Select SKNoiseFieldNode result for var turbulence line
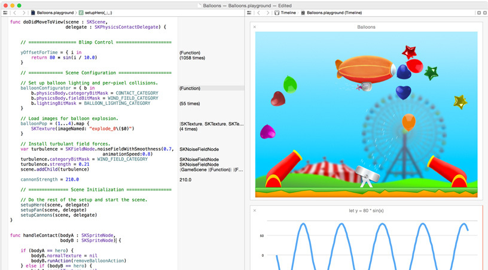Screen dimensions: 488x270 (199, 150)
